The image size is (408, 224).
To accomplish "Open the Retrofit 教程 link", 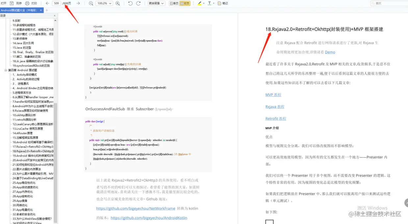I will (x=276, y=118).
